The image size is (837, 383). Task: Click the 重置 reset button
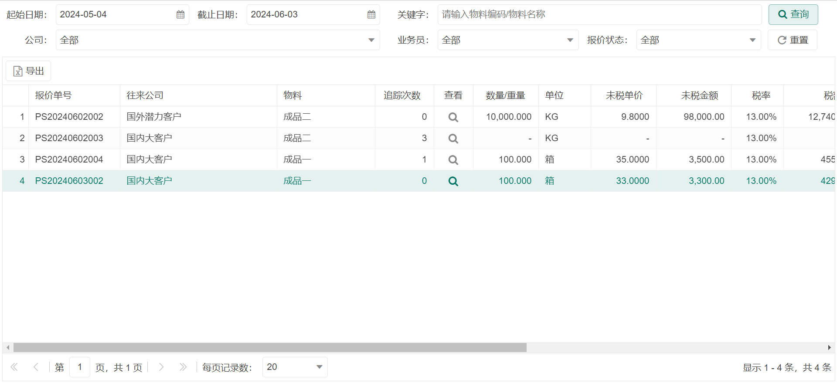tap(792, 40)
